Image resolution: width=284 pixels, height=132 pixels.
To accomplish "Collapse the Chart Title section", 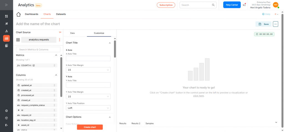I will tap(110, 43).
